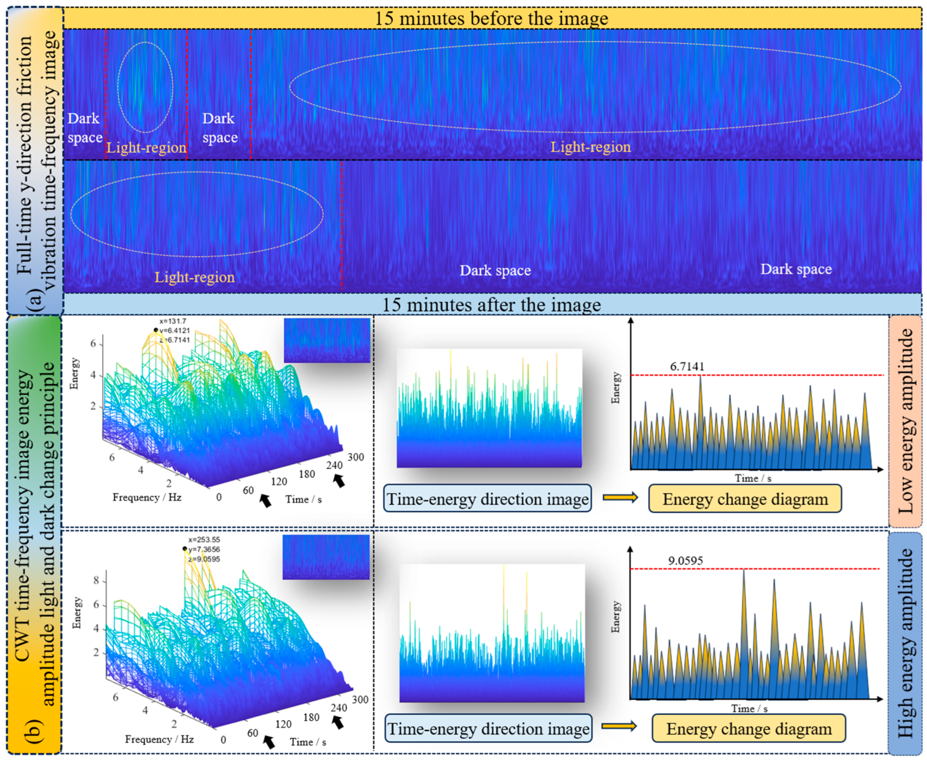Click the small spectrogram inset in lower 3D plot
Image resolution: width=927 pixels, height=761 pixels.
click(x=326, y=557)
